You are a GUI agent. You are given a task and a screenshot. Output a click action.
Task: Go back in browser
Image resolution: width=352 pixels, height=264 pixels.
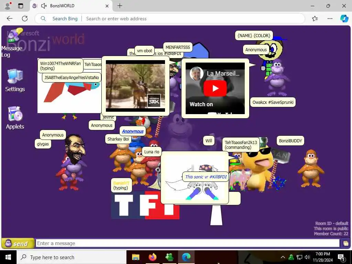[x=10, y=19]
